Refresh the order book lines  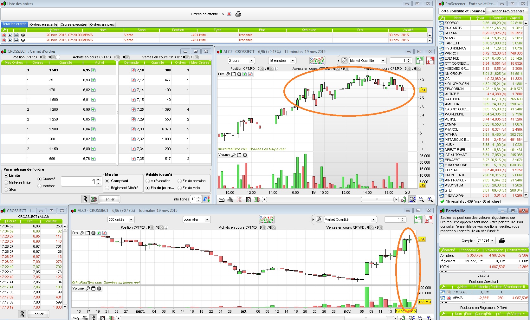pos(207,199)
